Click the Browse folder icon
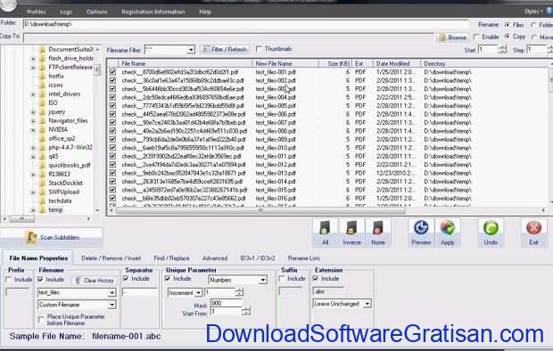This screenshot has height=351, width=553. click(442, 37)
